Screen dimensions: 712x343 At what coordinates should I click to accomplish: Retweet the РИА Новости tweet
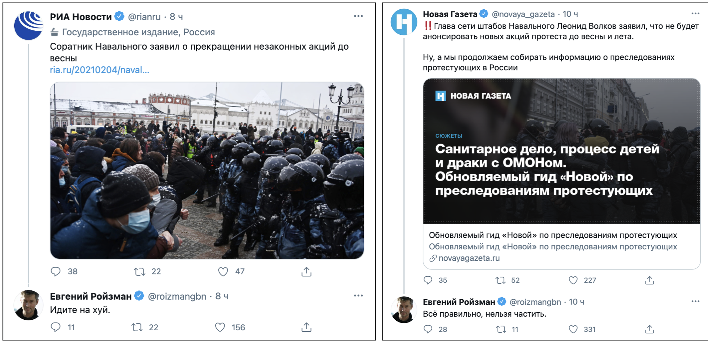140,272
